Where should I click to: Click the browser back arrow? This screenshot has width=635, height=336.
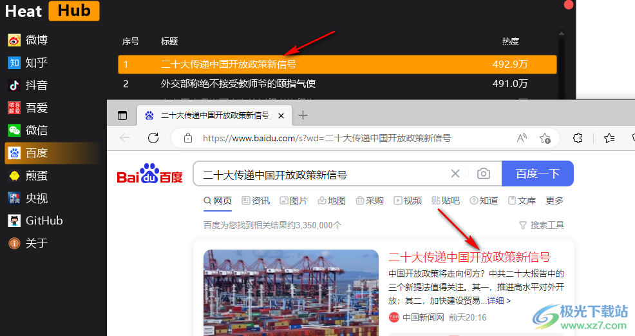coord(125,138)
